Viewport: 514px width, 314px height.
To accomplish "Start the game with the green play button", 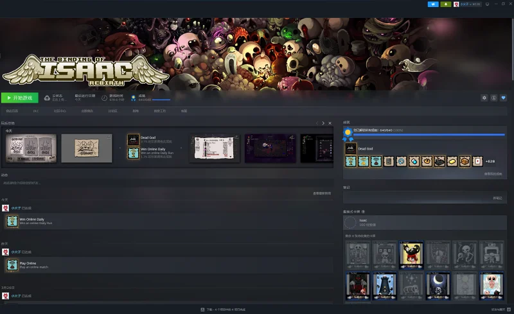I will pyautogui.click(x=20, y=98).
